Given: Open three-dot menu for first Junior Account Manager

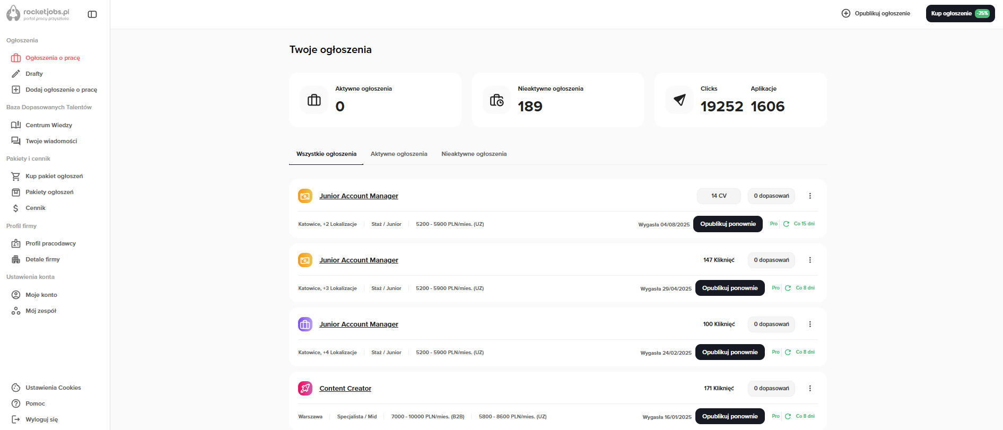Looking at the screenshot, I should [x=810, y=196].
